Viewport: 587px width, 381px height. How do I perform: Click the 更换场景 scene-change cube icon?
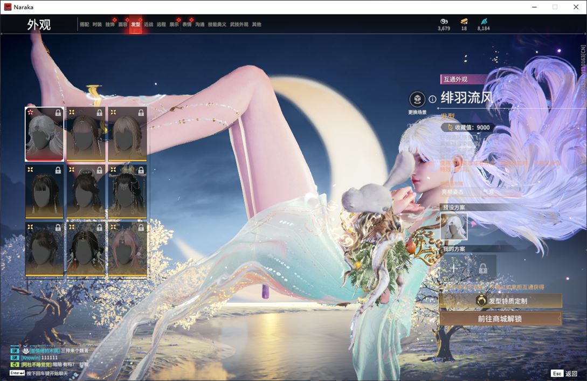click(417, 99)
